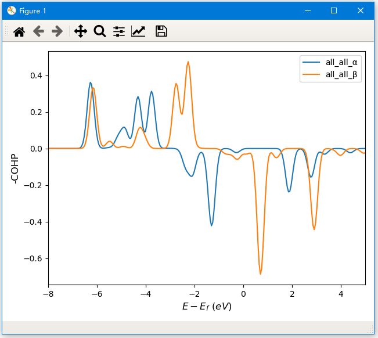Click the all_all_β legend label

[341, 74]
